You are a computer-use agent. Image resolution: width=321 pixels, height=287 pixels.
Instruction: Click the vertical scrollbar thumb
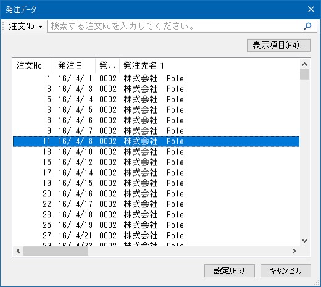(305, 74)
